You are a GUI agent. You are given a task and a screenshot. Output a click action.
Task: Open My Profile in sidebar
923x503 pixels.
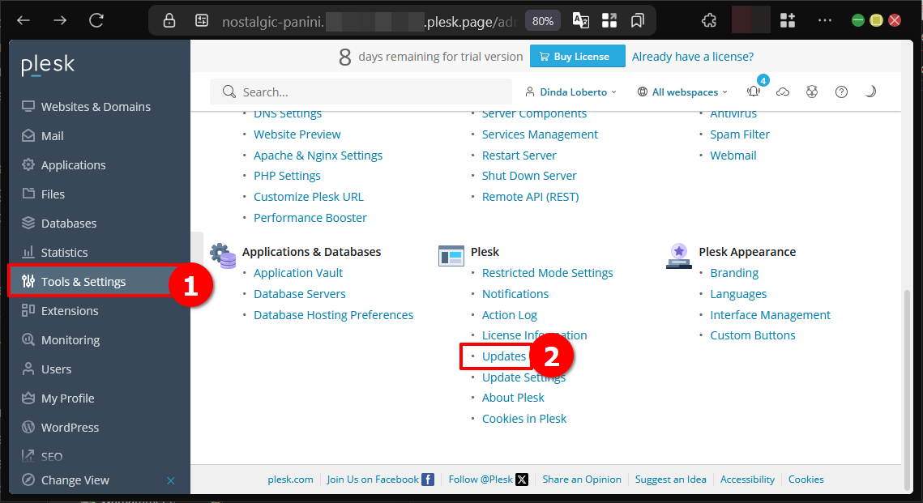tap(58, 399)
